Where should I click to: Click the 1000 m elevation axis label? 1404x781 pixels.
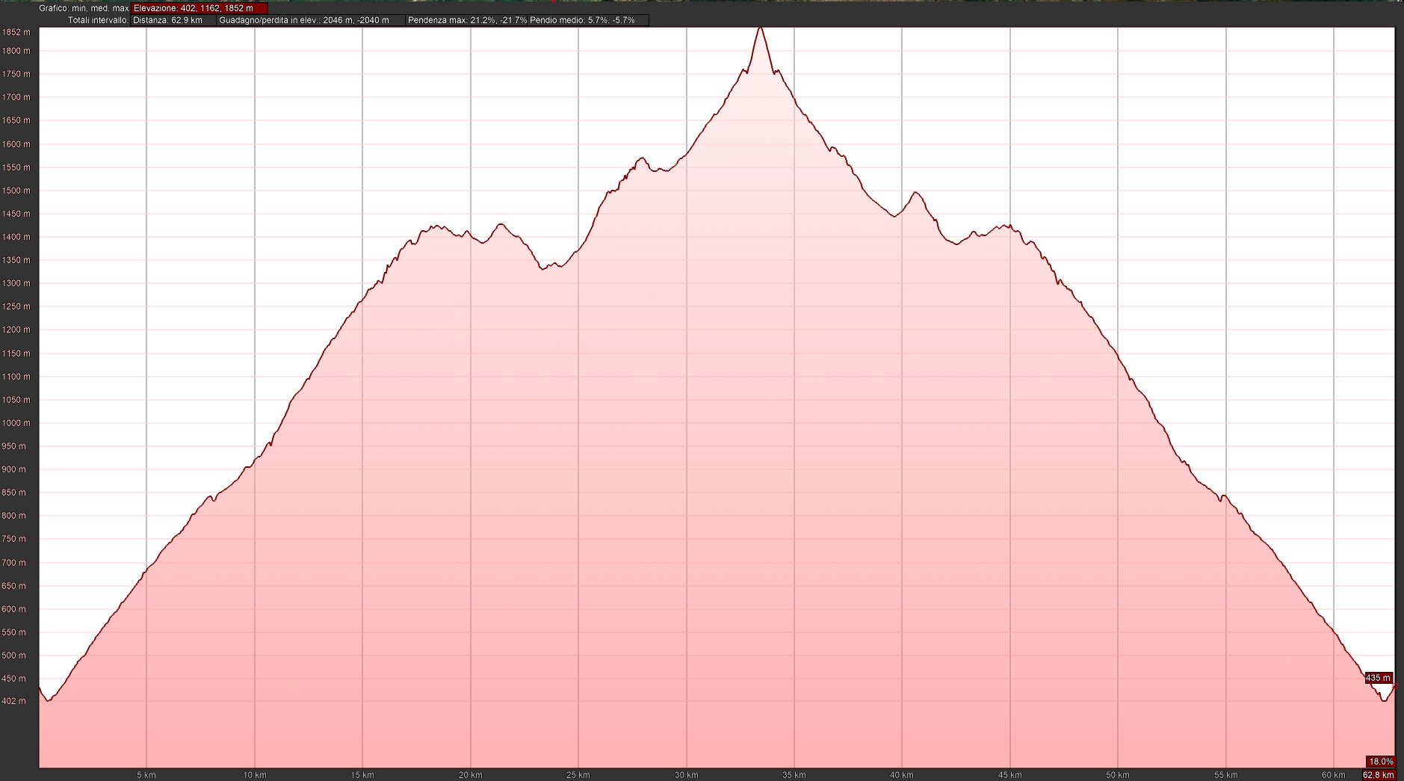pos(16,423)
